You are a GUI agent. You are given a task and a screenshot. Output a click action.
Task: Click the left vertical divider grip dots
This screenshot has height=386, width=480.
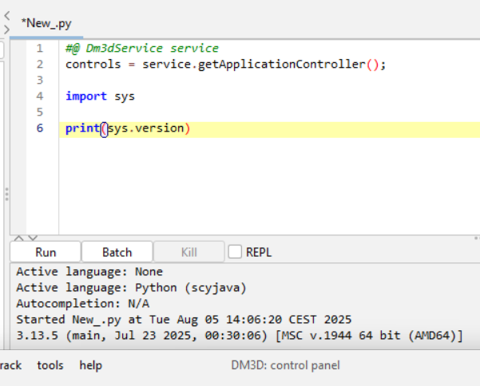(6, 194)
